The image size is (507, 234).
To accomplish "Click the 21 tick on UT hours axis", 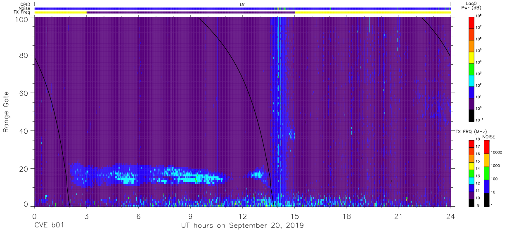I will click(399, 216).
